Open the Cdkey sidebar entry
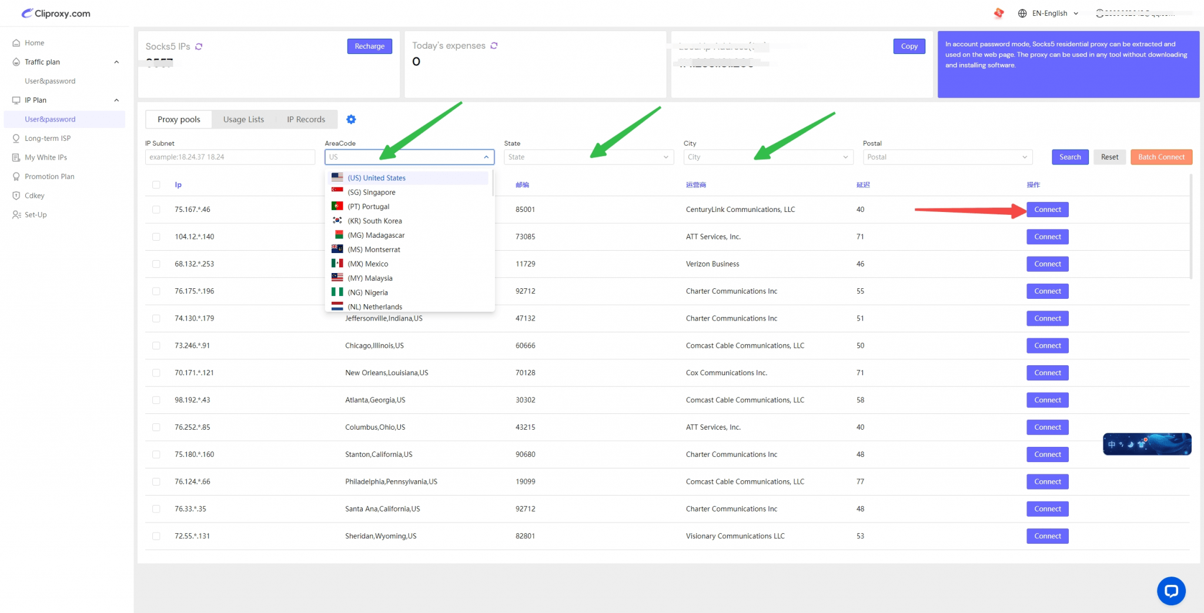The width and height of the screenshot is (1204, 613). [x=34, y=196]
